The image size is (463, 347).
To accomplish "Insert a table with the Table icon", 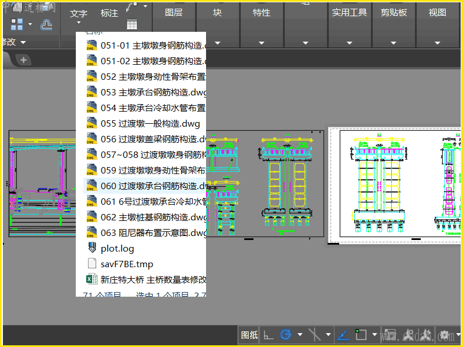I will (x=132, y=24).
